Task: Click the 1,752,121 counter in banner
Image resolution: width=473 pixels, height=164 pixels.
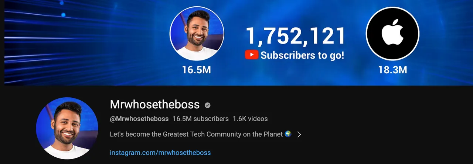Action: coord(296,36)
